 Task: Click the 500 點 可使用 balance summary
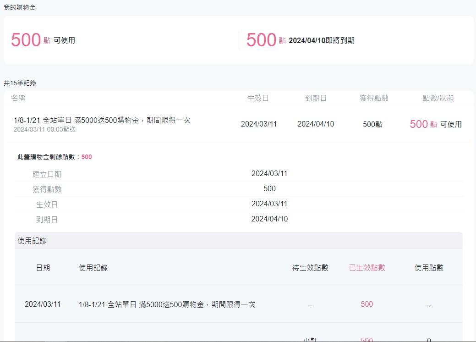(43, 40)
